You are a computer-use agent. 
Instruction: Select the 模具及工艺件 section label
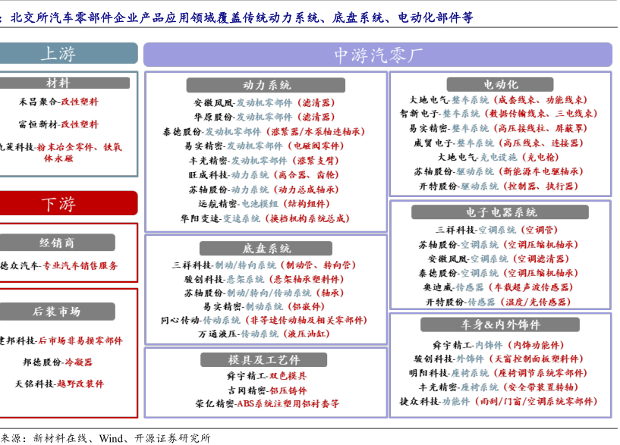tap(266, 359)
